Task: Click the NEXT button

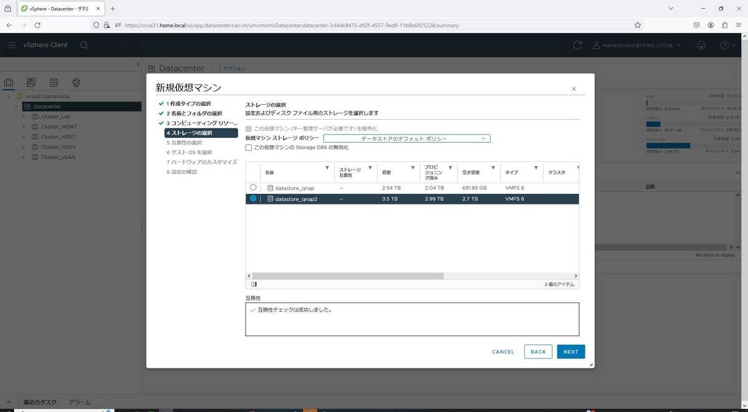Action: point(571,352)
